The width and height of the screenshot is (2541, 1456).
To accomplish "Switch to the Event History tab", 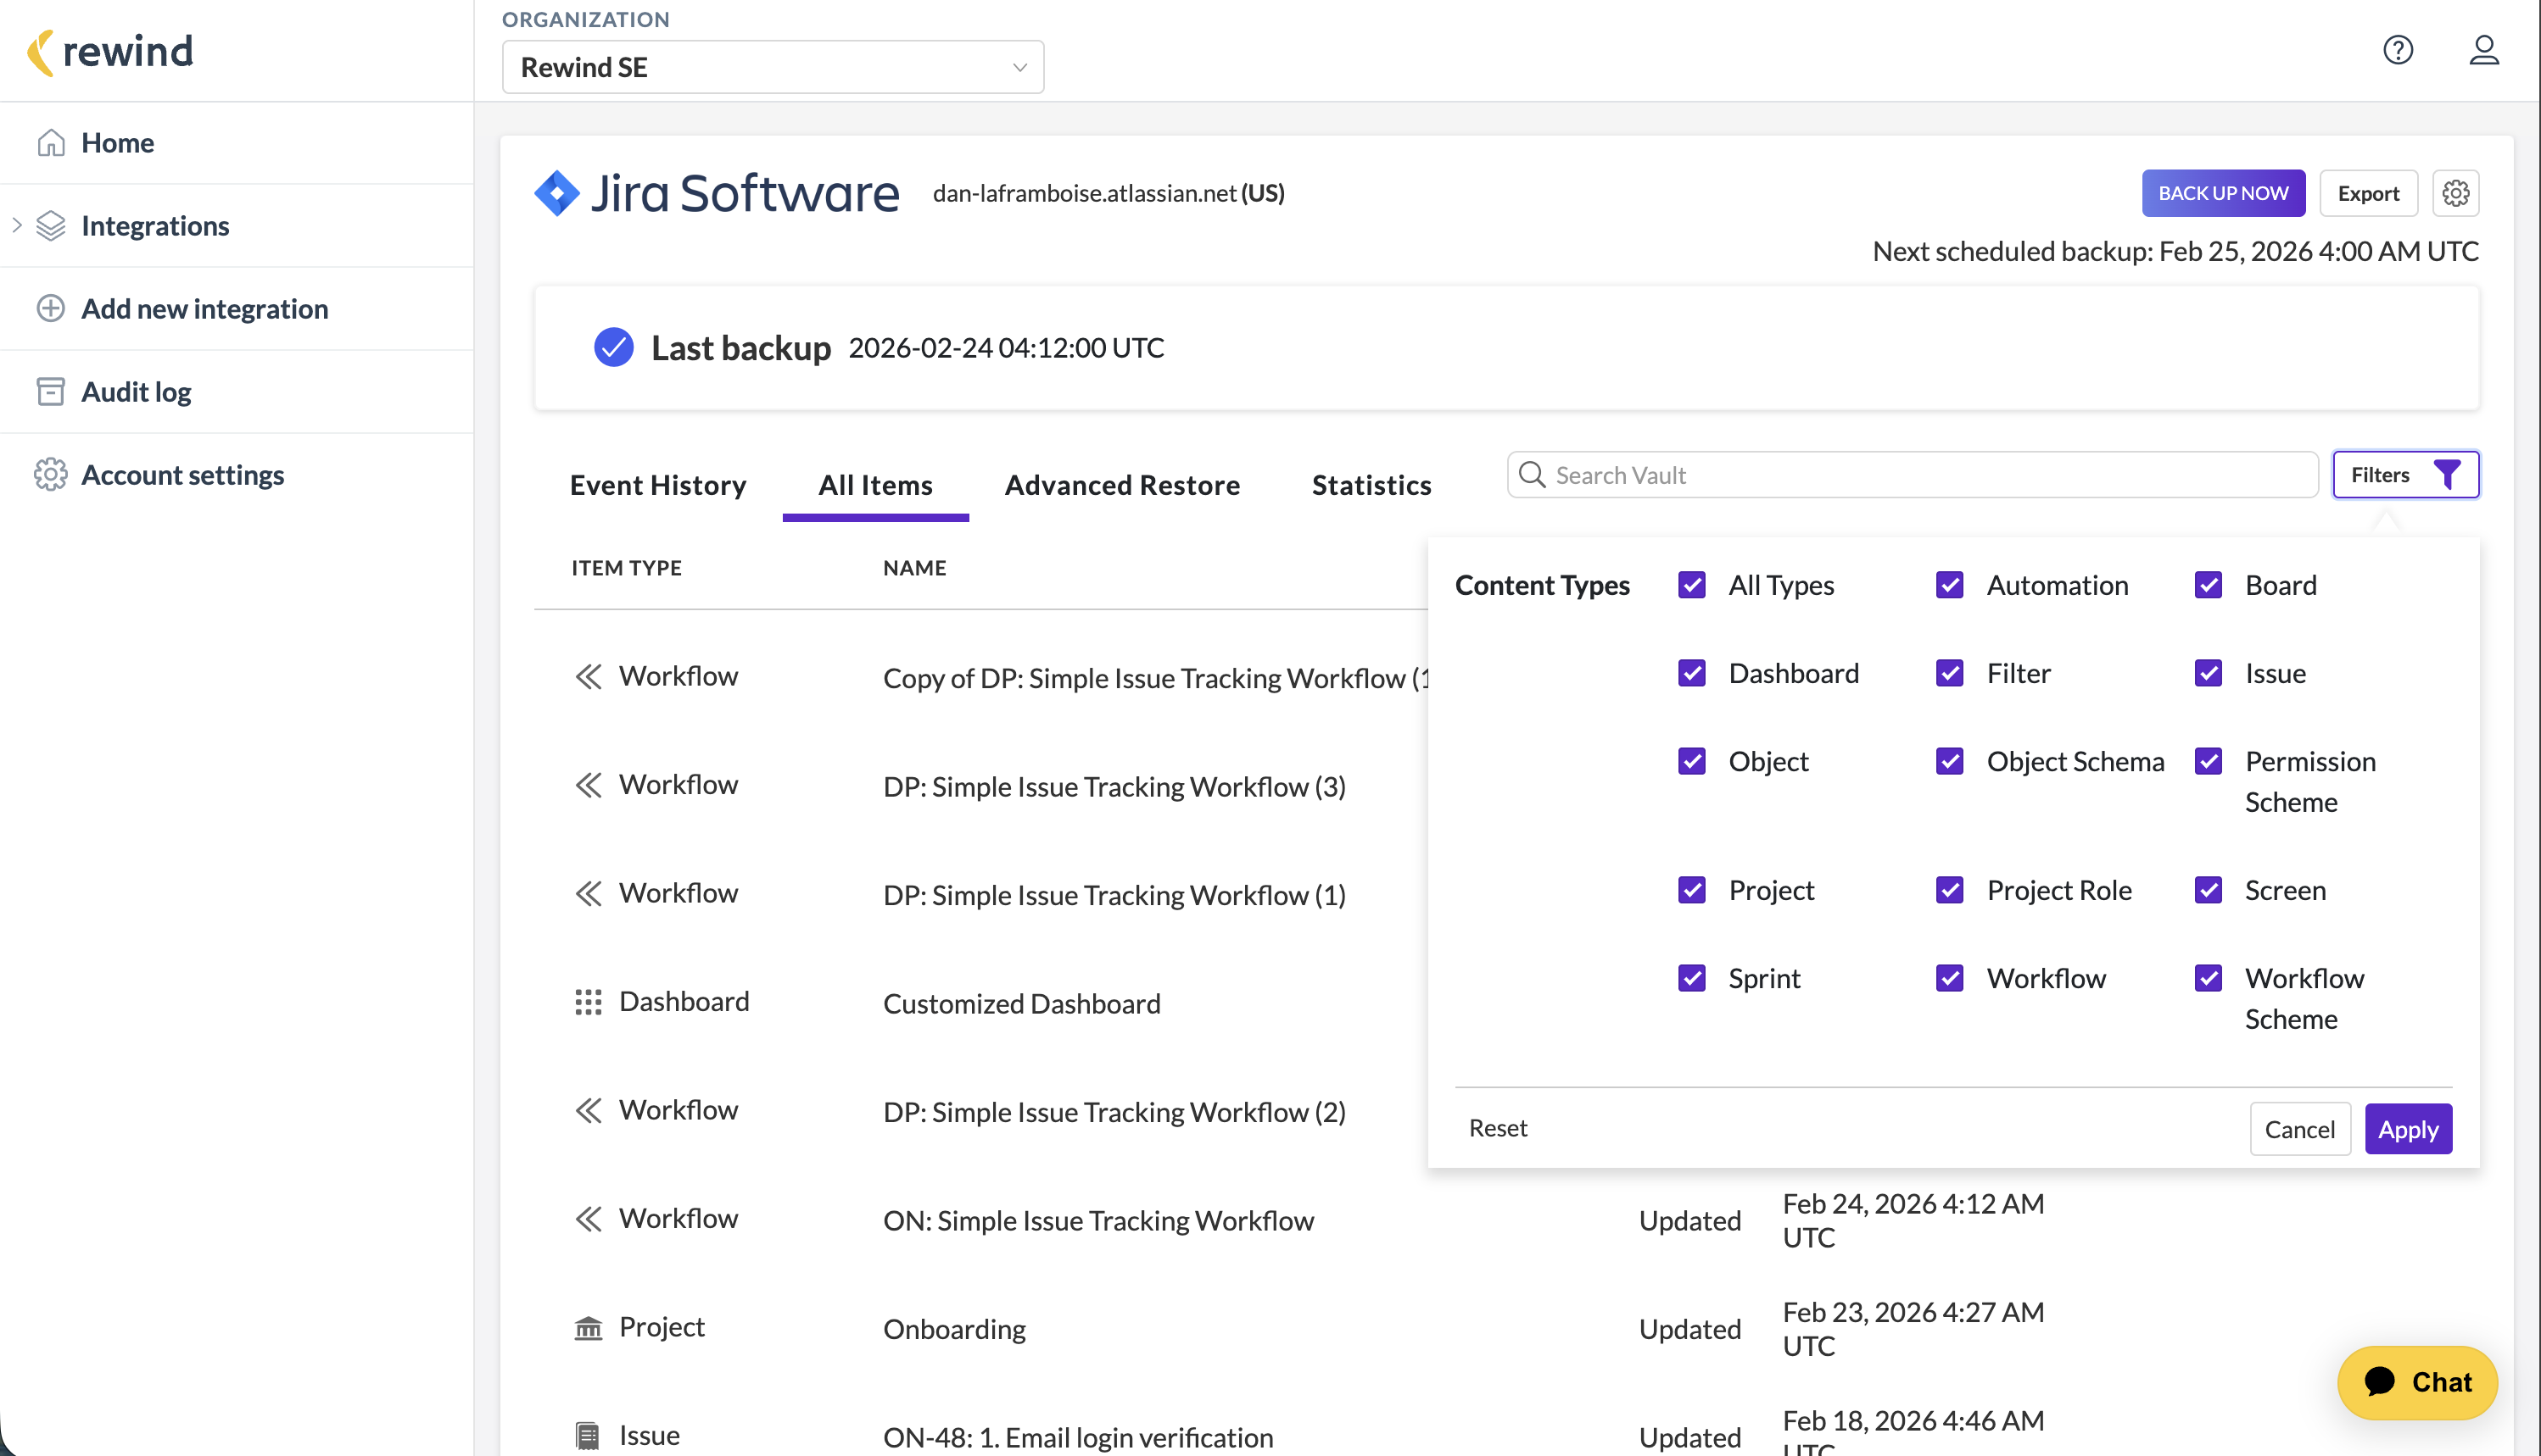I will point(657,485).
